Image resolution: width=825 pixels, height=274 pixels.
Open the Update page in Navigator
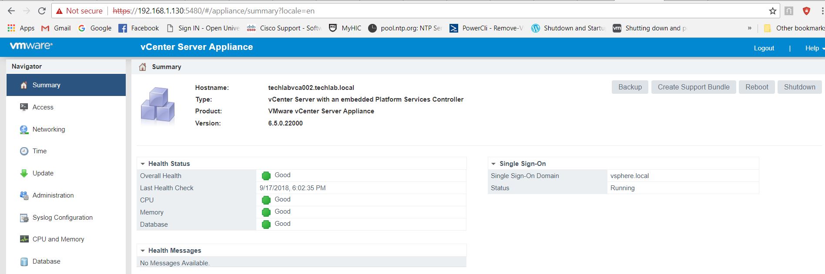[66, 173]
